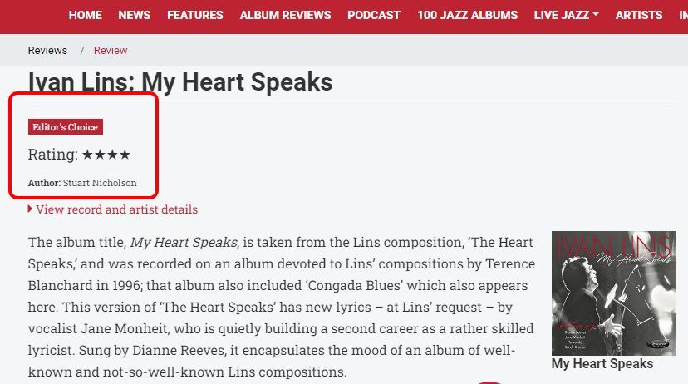The image size is (688, 384).
Task: Open the FEATURES menu item
Action: 194,15
